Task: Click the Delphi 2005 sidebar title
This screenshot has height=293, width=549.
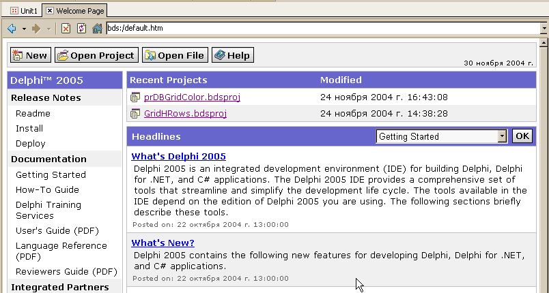Action: (x=47, y=80)
